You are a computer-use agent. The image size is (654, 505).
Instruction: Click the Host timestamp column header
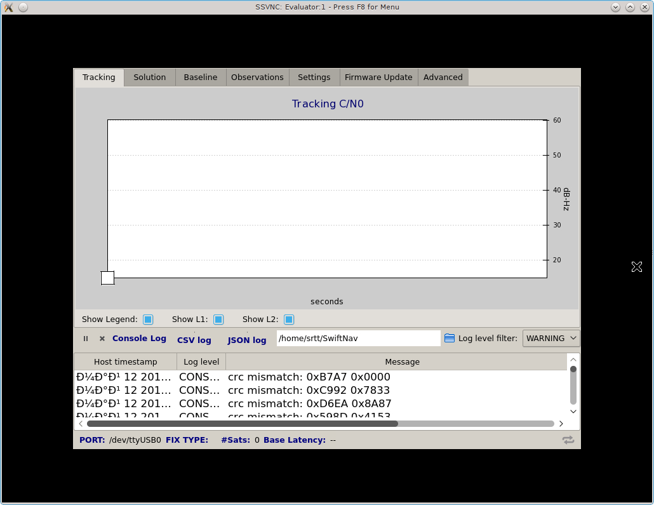point(125,362)
